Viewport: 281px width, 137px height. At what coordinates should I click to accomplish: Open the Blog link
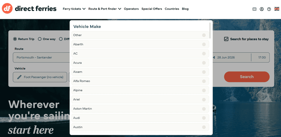pos(185,9)
